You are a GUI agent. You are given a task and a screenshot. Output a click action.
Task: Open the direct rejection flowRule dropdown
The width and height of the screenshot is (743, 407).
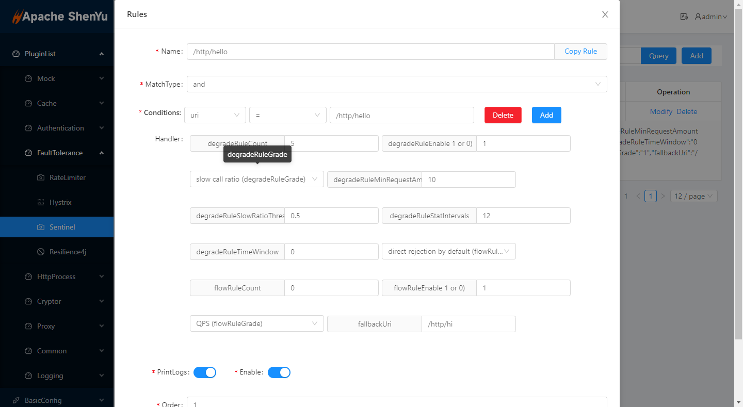(449, 251)
